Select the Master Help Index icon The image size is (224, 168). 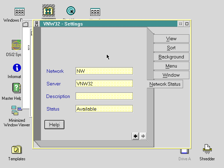16,88
